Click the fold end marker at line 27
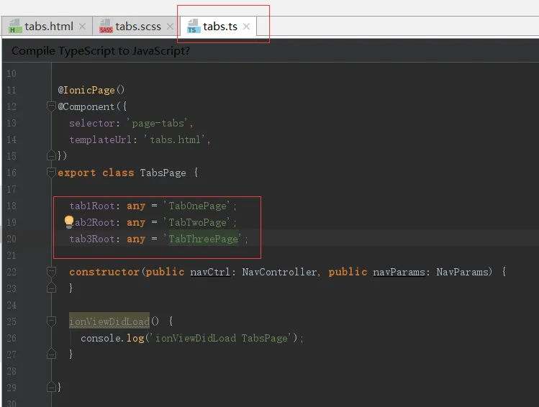This screenshot has width=539, height=407. [51, 353]
